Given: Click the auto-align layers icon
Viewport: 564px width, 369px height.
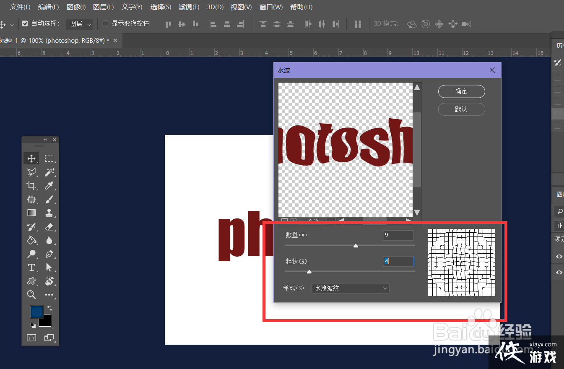Looking at the screenshot, I should point(358,24).
